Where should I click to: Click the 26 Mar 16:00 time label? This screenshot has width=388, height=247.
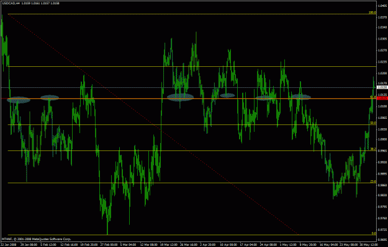(189, 245)
